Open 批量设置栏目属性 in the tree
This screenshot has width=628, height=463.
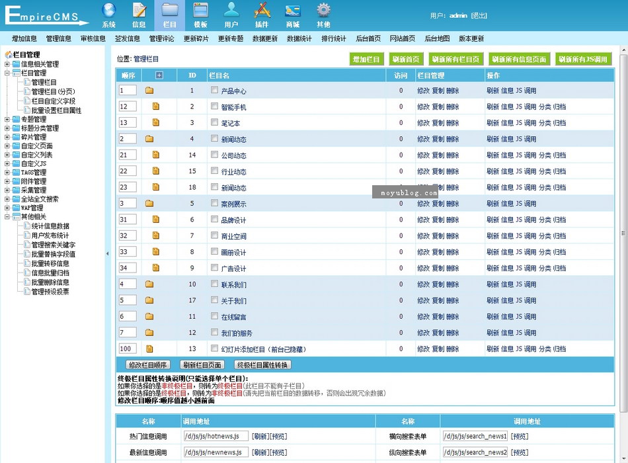click(56, 110)
